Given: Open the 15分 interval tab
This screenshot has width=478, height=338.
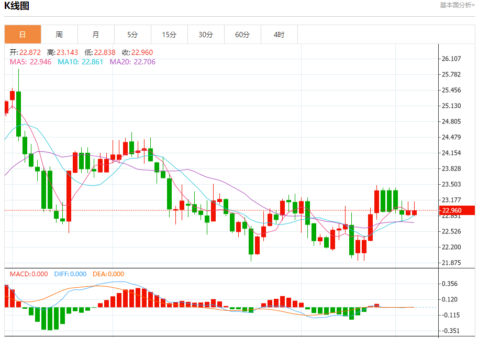Looking at the screenshot, I should (170, 35).
